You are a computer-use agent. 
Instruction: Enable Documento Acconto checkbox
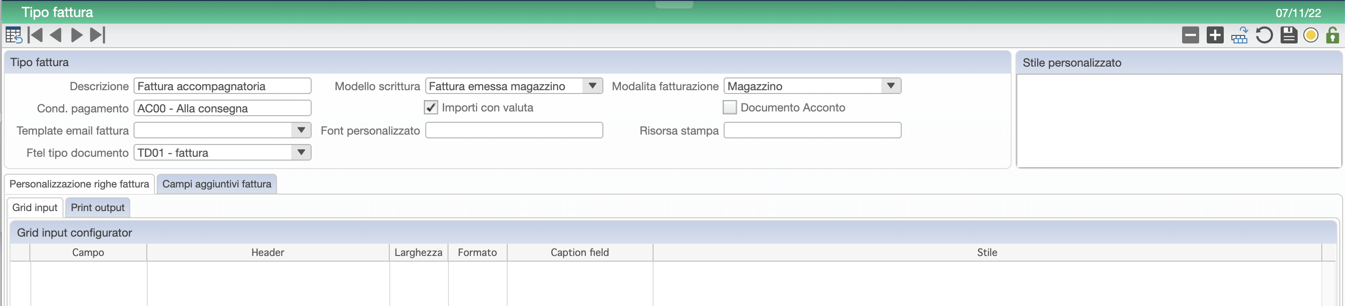(x=729, y=107)
